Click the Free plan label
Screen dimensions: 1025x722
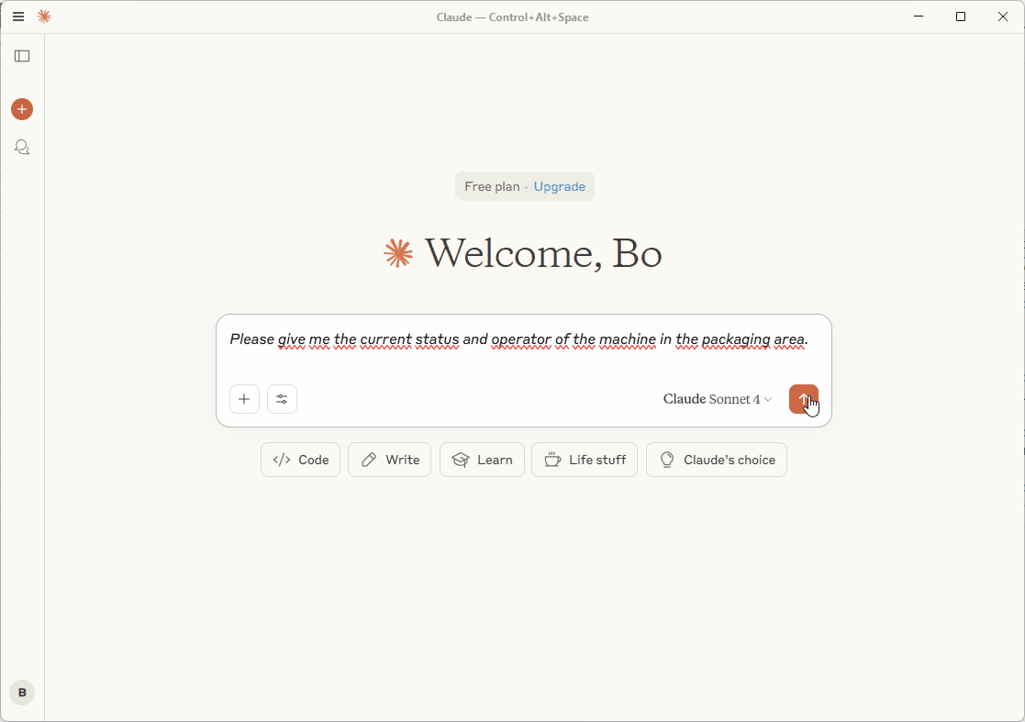492,186
